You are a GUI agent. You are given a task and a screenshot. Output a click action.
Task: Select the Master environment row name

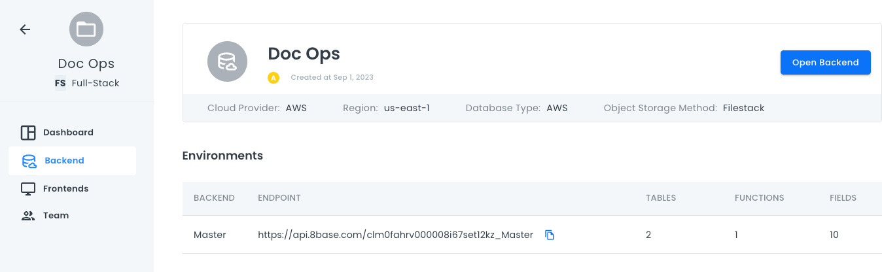pos(209,235)
